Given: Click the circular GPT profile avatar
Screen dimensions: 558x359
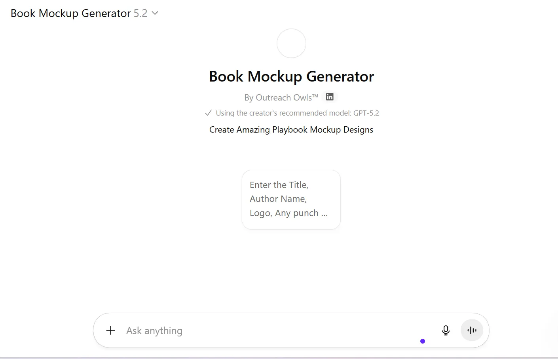Looking at the screenshot, I should [x=291, y=44].
